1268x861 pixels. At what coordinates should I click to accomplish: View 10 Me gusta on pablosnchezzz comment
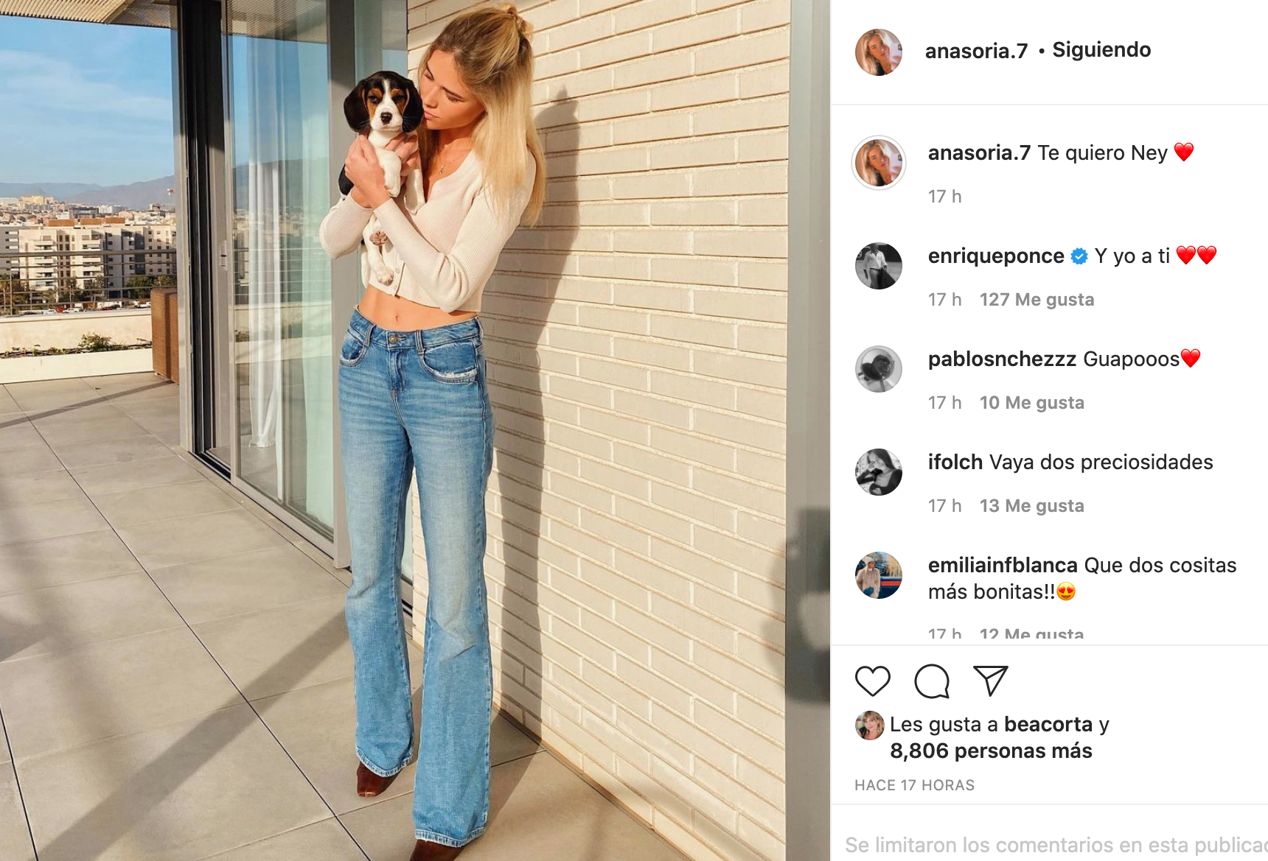[x=1031, y=403]
